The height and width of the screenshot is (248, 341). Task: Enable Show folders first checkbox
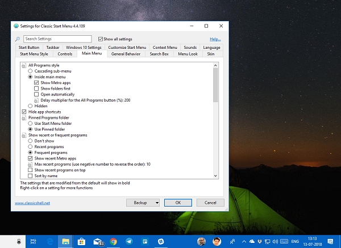coord(36,89)
